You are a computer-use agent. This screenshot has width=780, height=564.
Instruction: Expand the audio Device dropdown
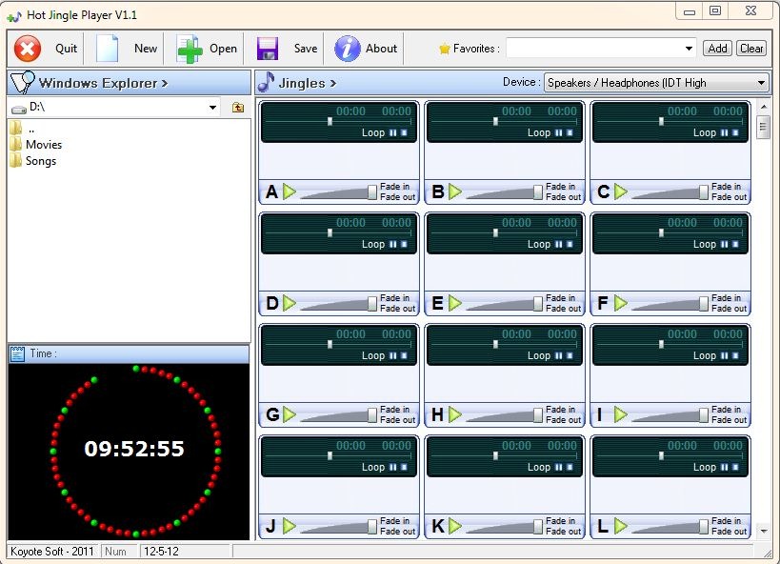[x=761, y=83]
